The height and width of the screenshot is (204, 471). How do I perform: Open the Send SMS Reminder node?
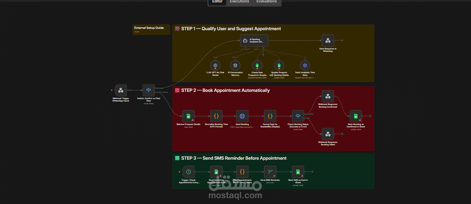(270, 172)
